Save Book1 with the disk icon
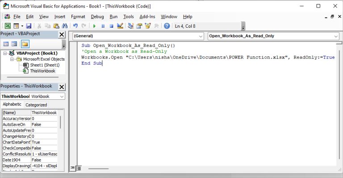This screenshot has height=178, width=343. pos(29,26)
